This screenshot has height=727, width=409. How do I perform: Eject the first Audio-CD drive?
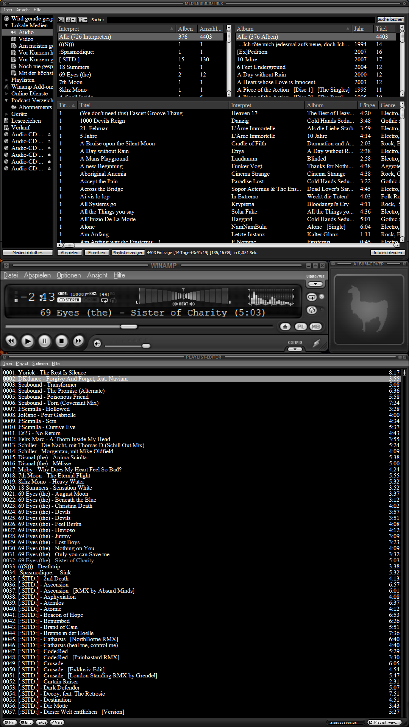pyautogui.click(x=49, y=134)
